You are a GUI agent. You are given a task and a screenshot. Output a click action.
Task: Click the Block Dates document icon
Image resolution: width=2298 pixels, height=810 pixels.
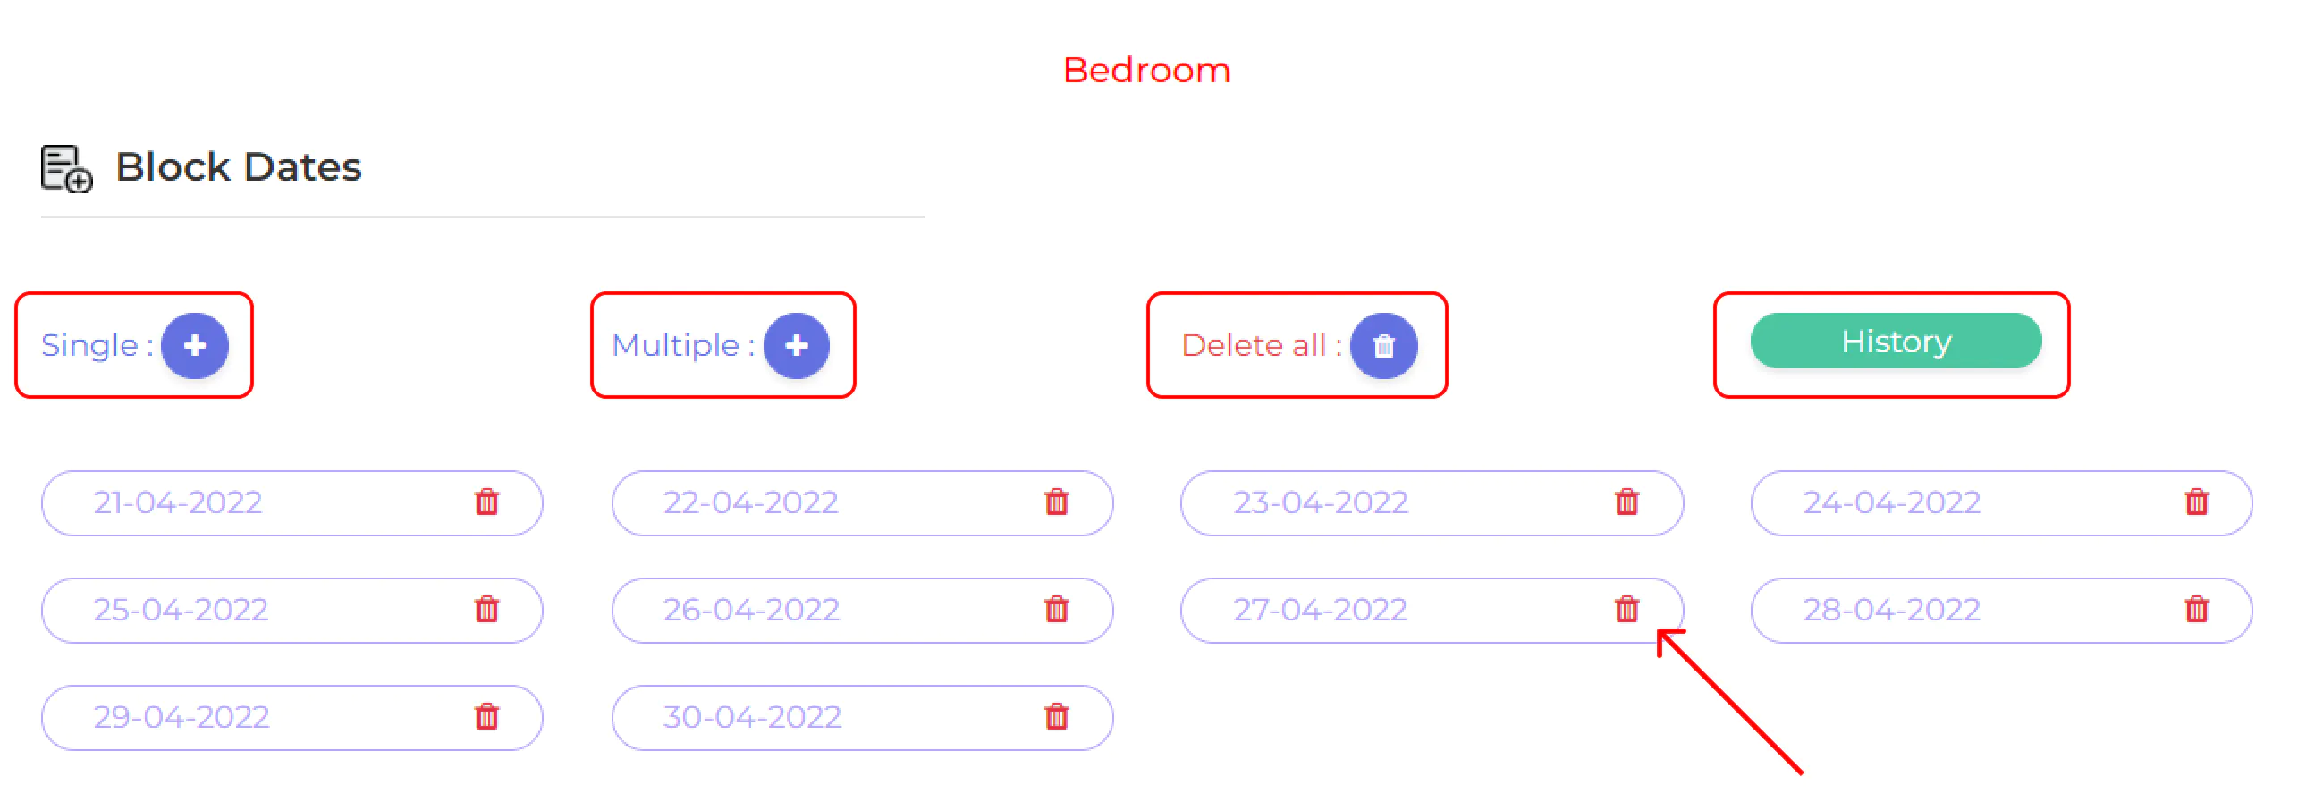click(x=66, y=168)
